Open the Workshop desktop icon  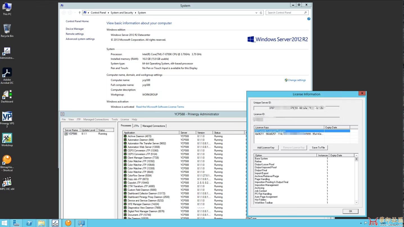(7, 140)
